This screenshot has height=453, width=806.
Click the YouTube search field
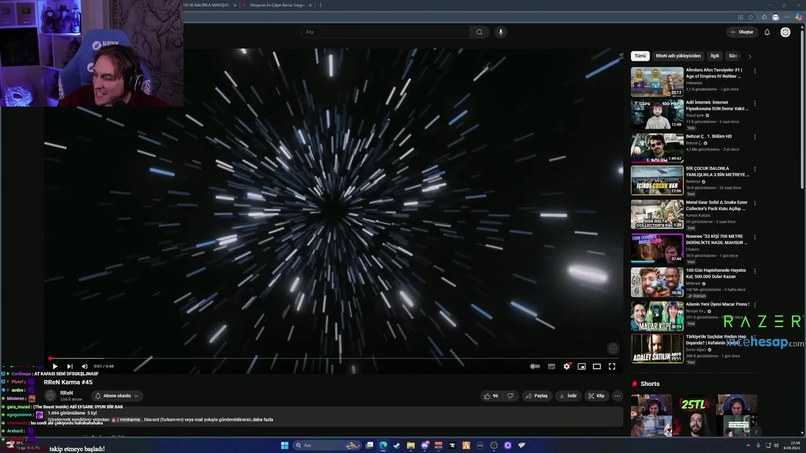click(x=384, y=32)
